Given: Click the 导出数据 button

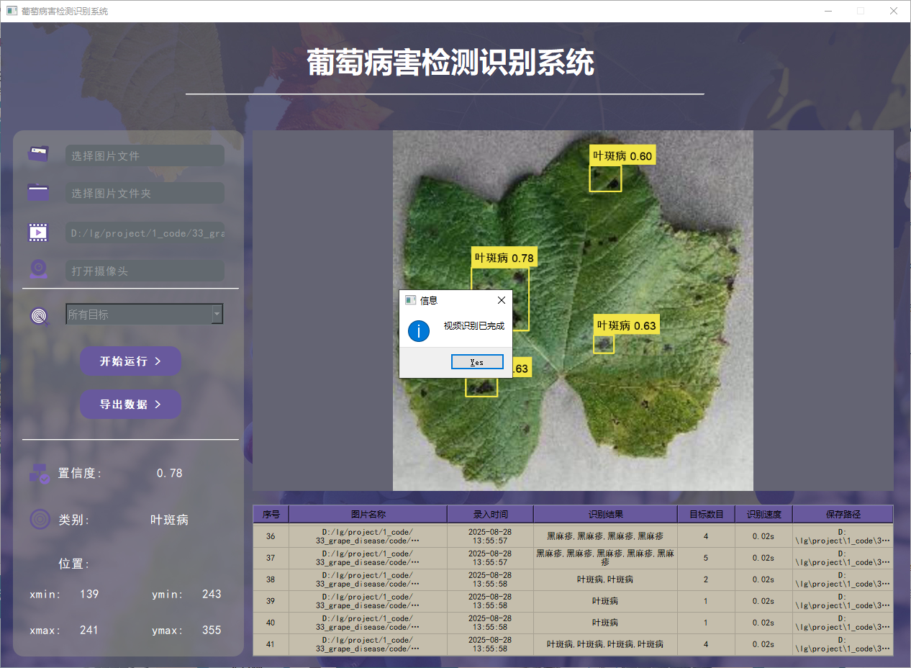Looking at the screenshot, I should (x=130, y=405).
